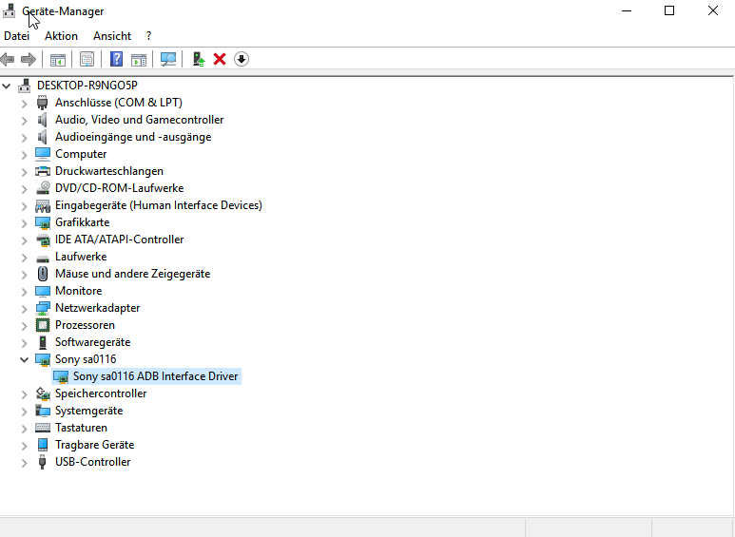Expand Audio, Video und Gamecontroller
The width and height of the screenshot is (735, 537).
[x=25, y=121]
